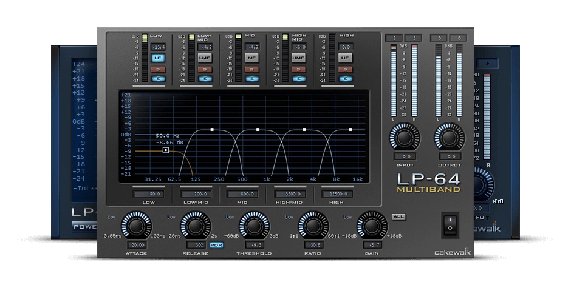Viewport: 571px width, 285px height.
Task: Solo the LOW band with S button
Action: (x=158, y=70)
